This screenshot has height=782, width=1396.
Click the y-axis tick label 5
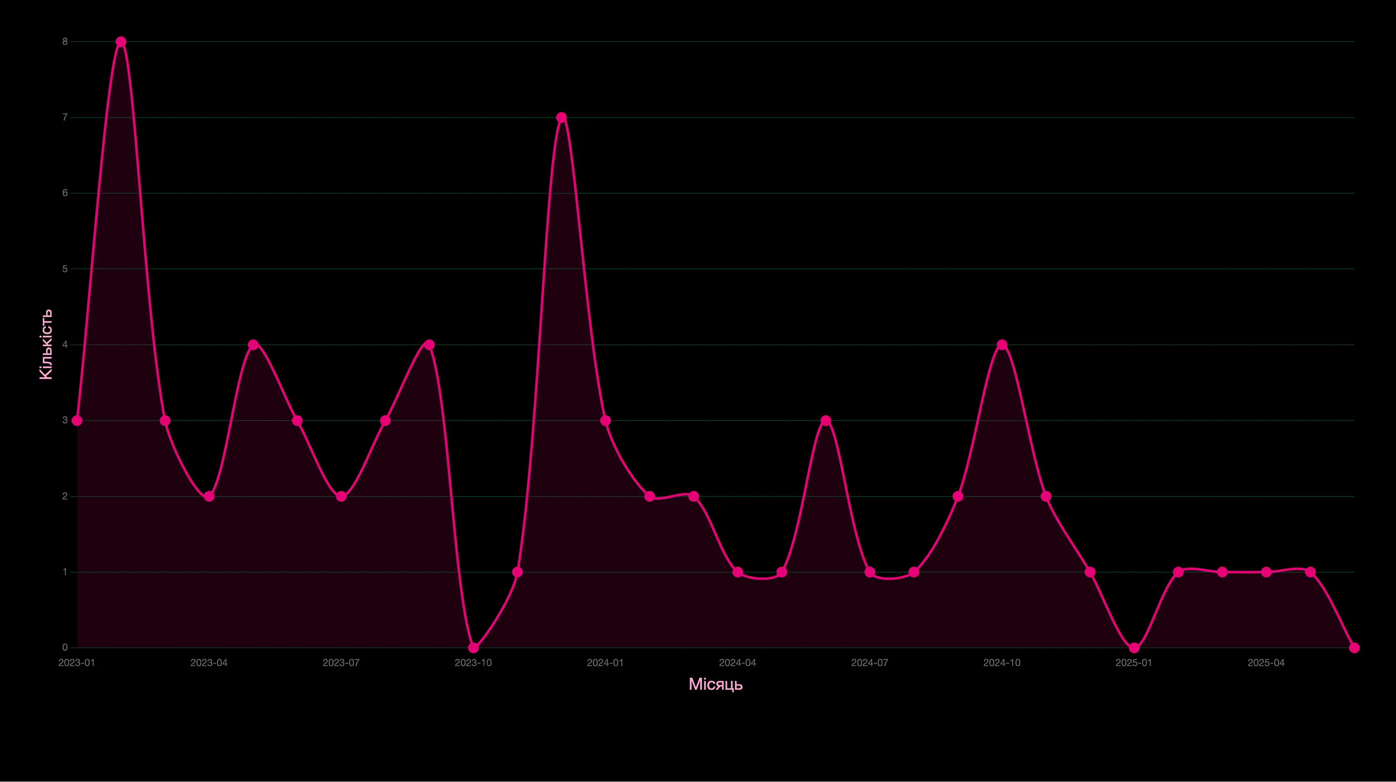(x=65, y=269)
